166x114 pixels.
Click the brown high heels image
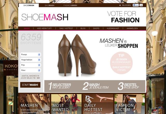77,55
